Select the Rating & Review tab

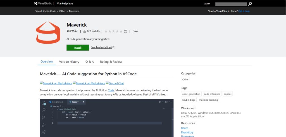pos(111,62)
